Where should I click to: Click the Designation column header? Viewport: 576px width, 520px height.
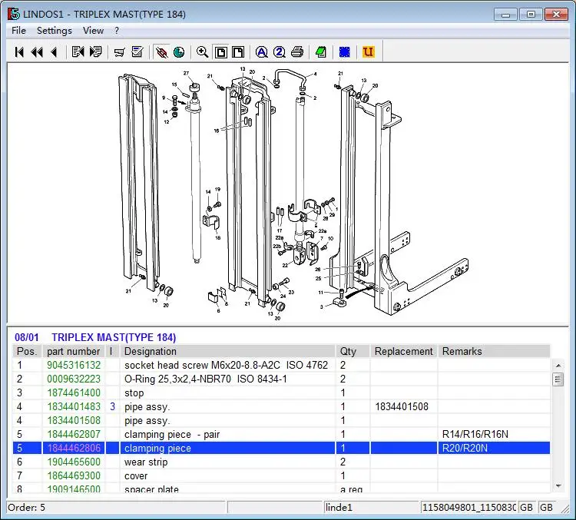pyautogui.click(x=151, y=352)
